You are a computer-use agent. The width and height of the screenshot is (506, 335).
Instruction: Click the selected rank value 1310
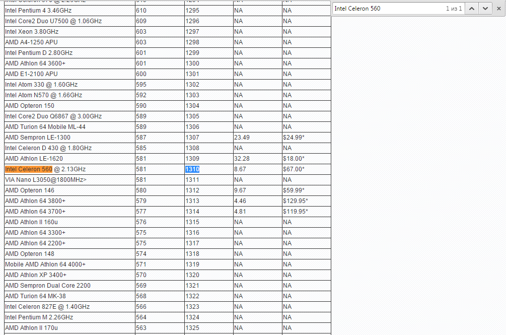pos(192,169)
